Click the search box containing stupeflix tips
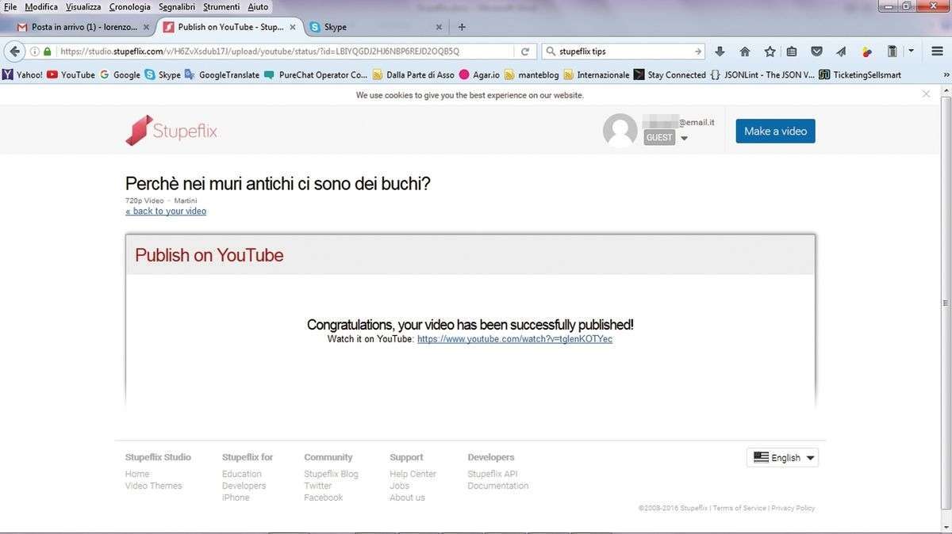 coord(624,51)
